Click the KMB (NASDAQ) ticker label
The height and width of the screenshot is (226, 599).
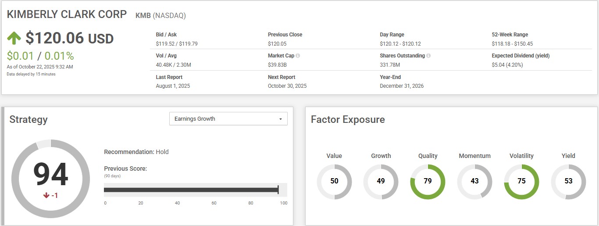pos(160,15)
